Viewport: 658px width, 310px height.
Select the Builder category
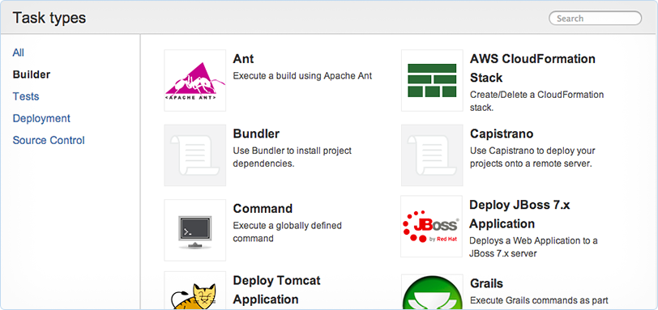(x=32, y=74)
